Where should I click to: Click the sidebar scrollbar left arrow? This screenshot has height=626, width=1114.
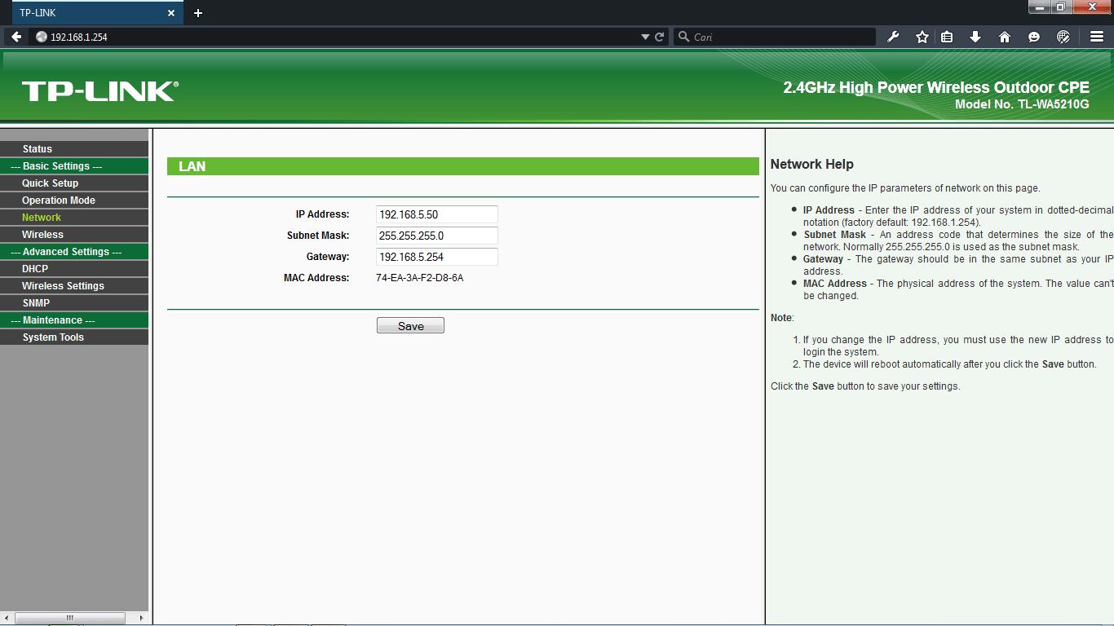[6, 619]
